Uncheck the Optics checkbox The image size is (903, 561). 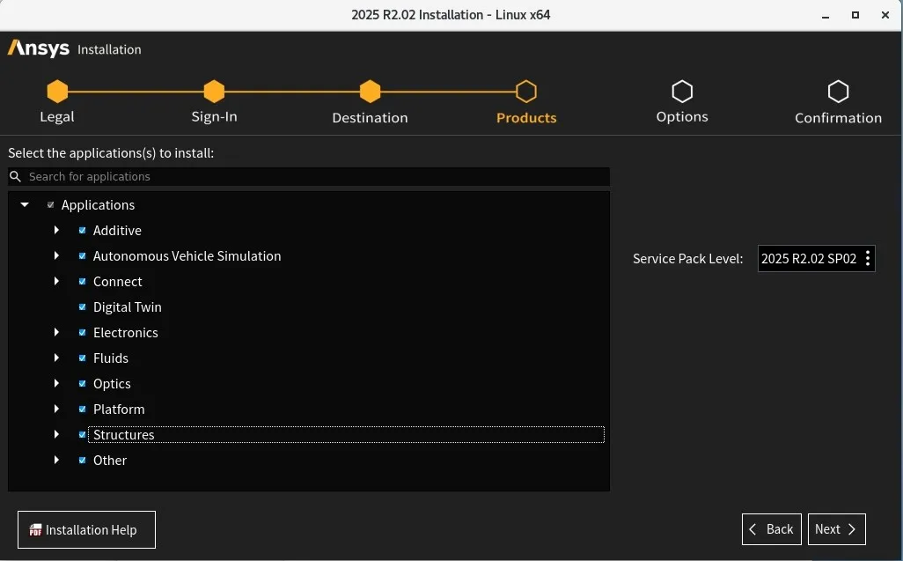[x=83, y=384]
